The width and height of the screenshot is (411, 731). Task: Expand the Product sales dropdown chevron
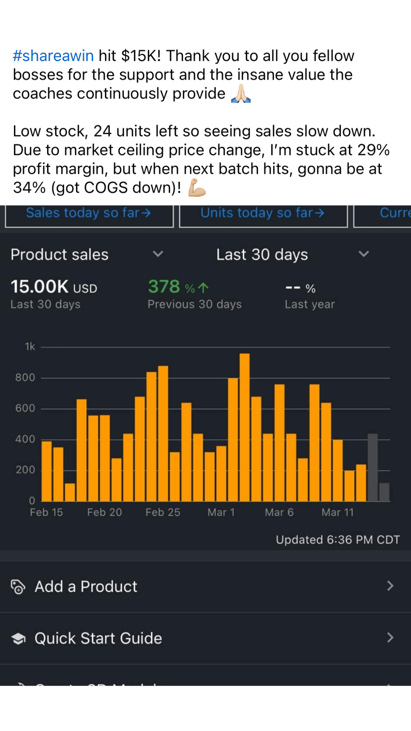158,254
